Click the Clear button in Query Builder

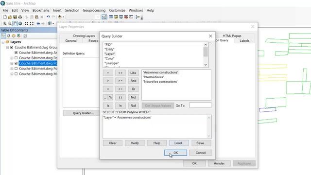[112, 143]
